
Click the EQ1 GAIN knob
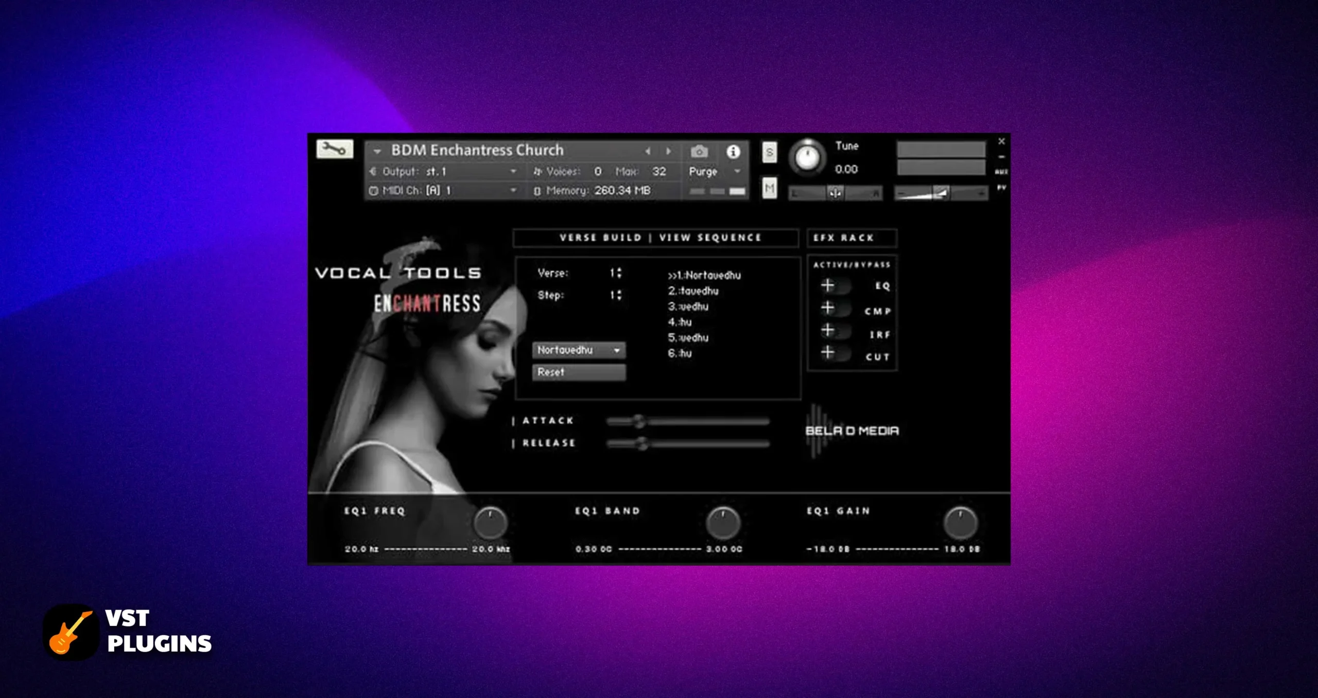click(x=960, y=523)
